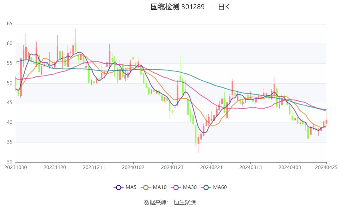Click x-axis date label 20231211
340x207 pixels.
[94, 167]
